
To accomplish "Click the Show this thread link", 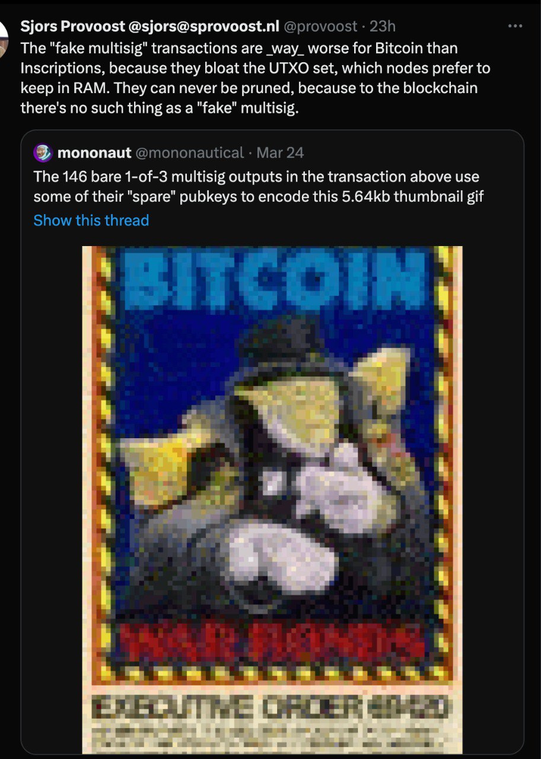I will click(x=91, y=221).
